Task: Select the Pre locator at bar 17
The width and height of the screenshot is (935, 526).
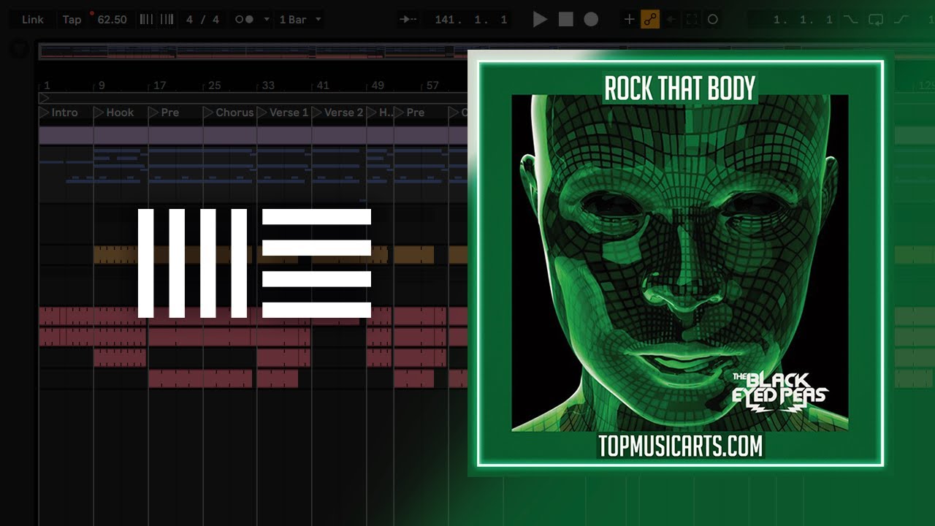Action: pyautogui.click(x=164, y=113)
